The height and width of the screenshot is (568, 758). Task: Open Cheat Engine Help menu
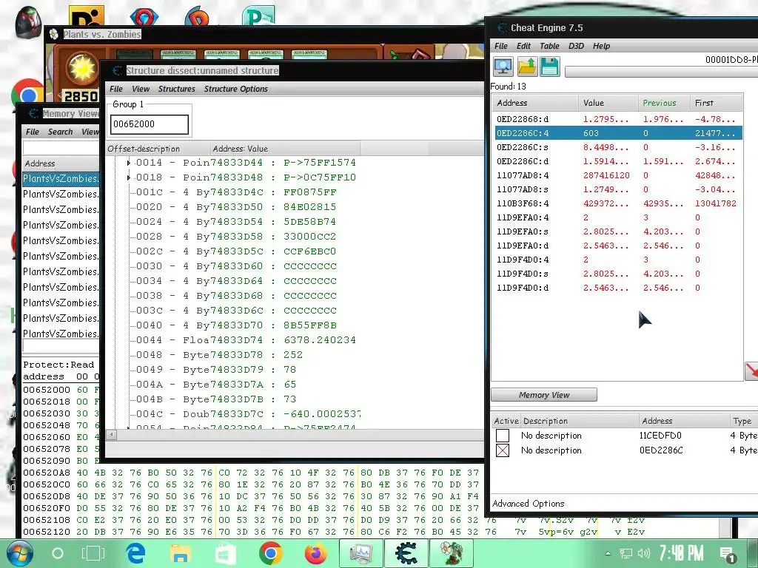[601, 46]
